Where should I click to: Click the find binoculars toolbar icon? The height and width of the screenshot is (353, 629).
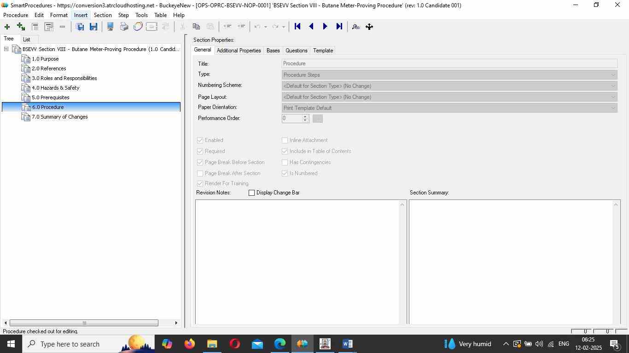click(x=355, y=27)
